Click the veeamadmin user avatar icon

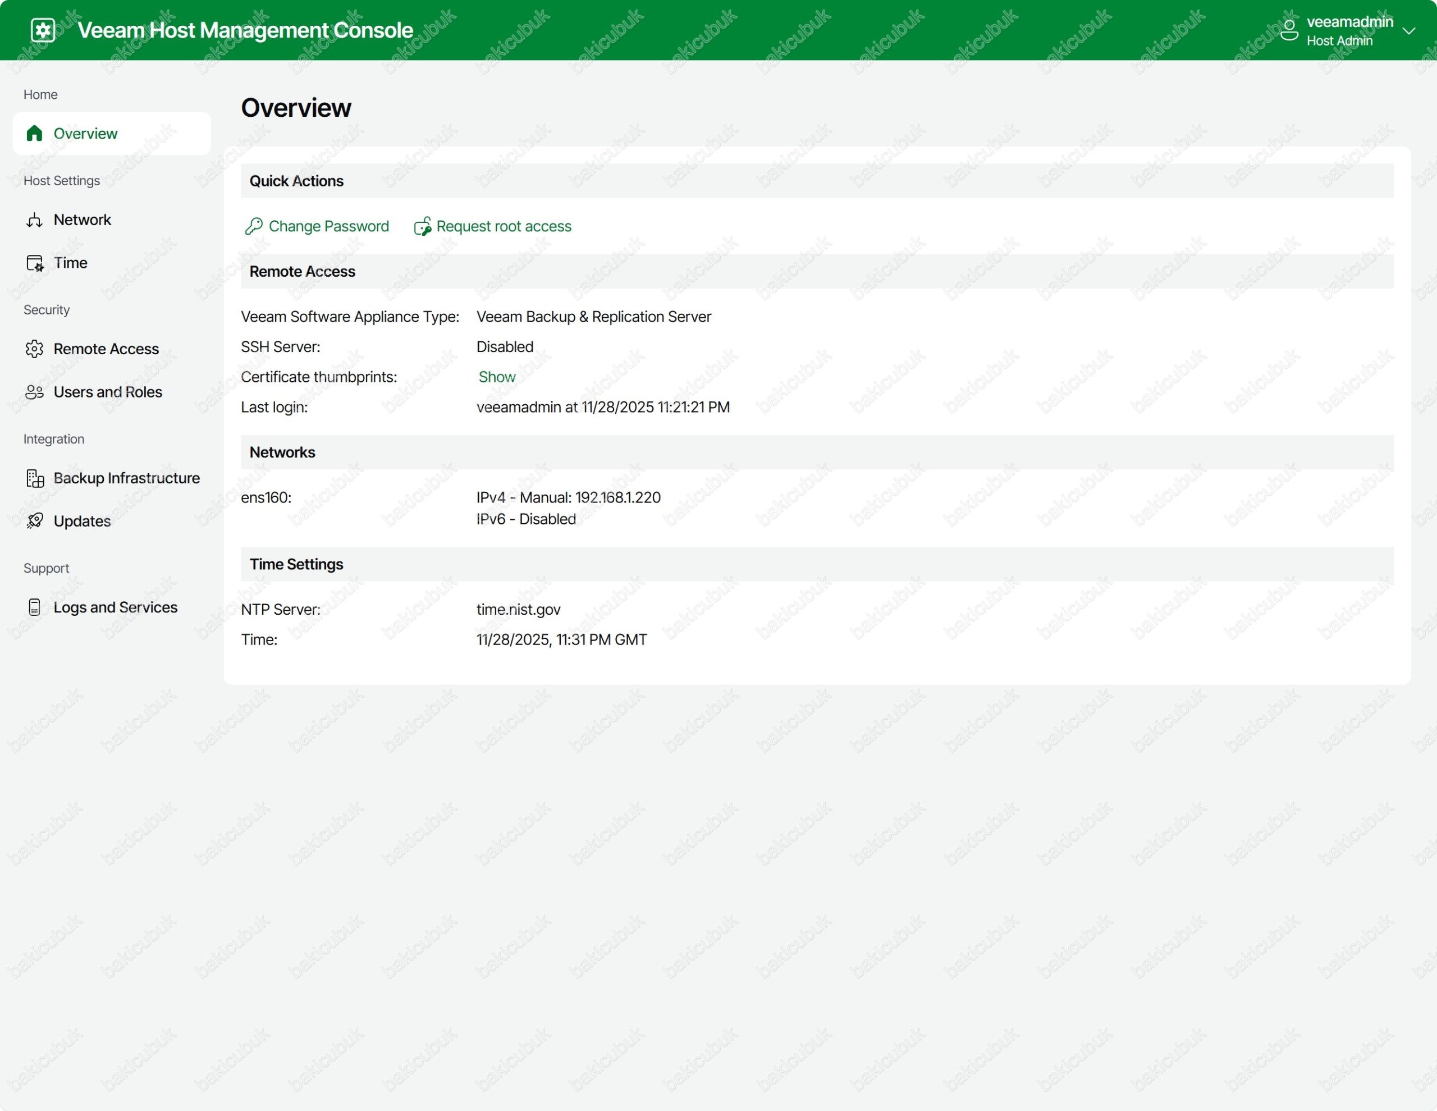pos(1289,30)
